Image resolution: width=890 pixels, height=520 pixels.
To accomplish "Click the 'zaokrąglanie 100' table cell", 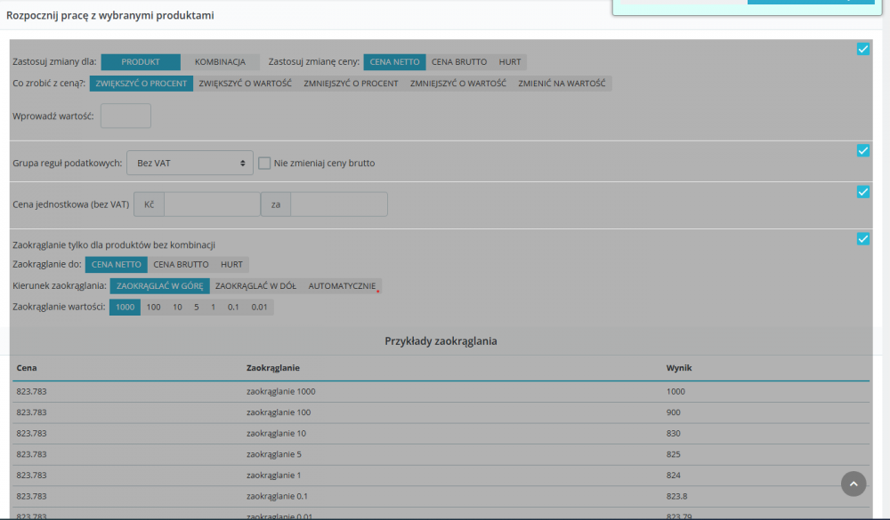I will tap(279, 412).
